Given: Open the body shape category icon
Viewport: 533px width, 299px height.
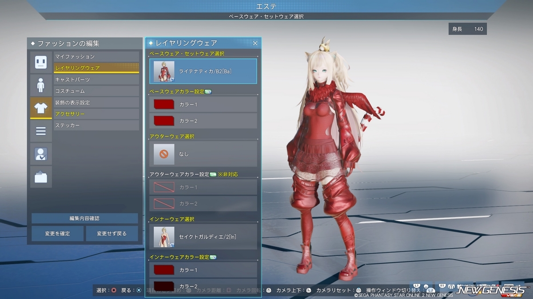Looking at the screenshot, I should coord(41,85).
